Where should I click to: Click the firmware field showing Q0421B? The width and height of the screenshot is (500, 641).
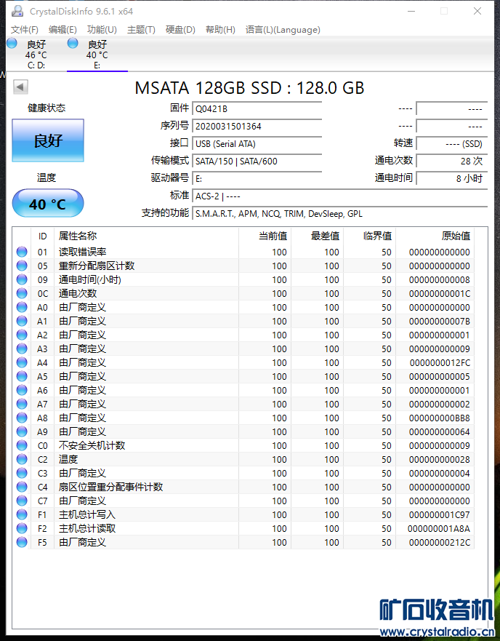(257, 108)
